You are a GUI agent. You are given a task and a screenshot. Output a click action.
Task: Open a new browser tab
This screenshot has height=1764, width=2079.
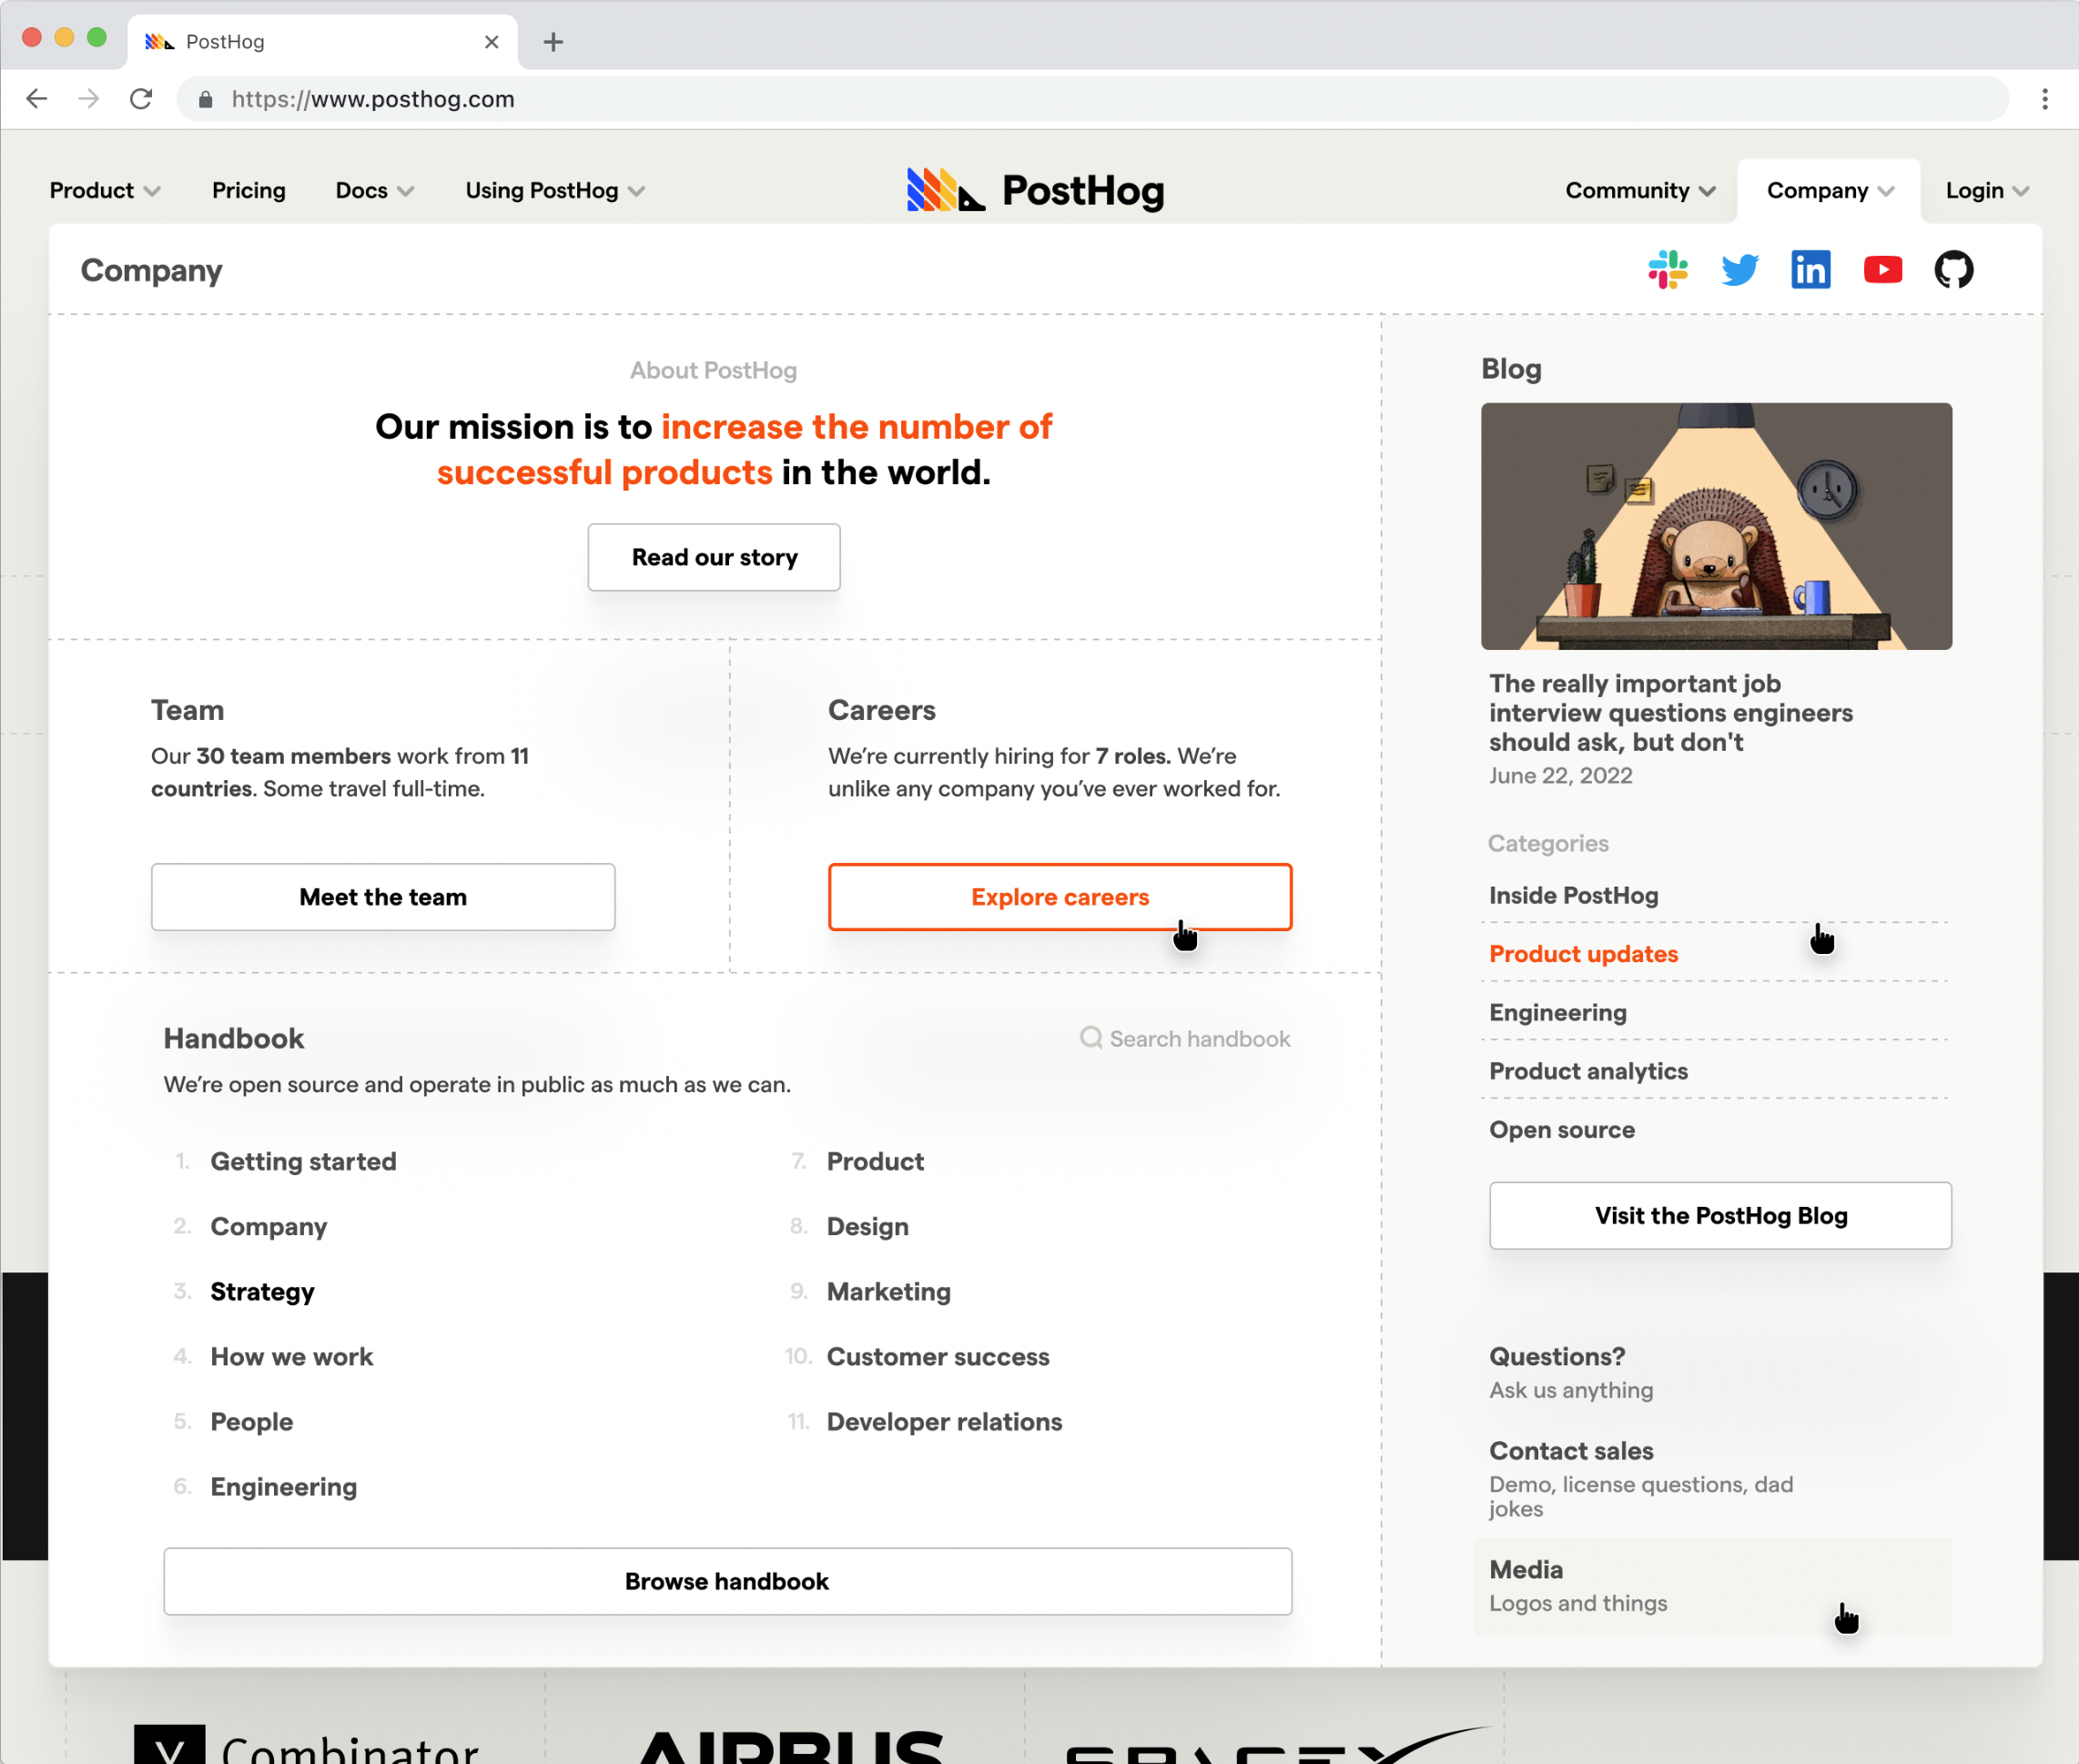point(553,42)
